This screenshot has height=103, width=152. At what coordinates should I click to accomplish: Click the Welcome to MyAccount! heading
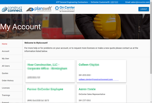(x=36, y=43)
